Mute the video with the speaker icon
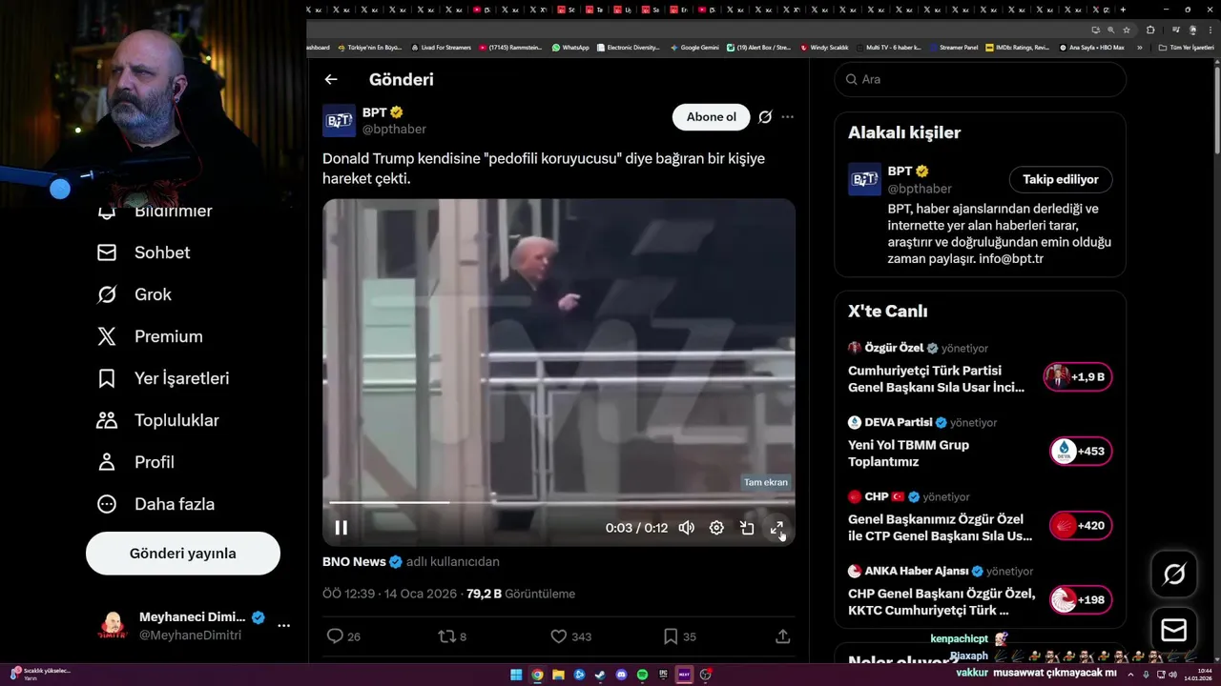This screenshot has width=1221, height=686. click(x=686, y=528)
